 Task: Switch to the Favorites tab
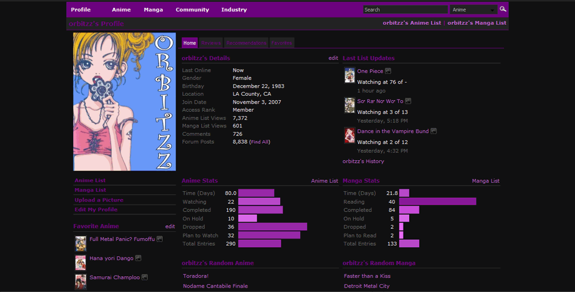click(x=281, y=43)
